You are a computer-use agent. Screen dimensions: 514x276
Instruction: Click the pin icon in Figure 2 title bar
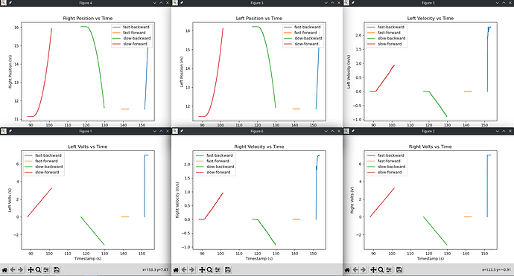coord(353,131)
